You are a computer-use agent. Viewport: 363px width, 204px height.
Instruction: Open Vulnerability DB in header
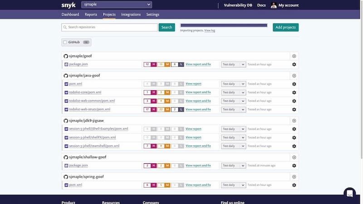point(238,5)
